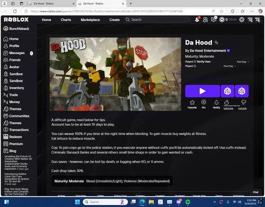Click the Trade icon in sidebar

click(6, 95)
